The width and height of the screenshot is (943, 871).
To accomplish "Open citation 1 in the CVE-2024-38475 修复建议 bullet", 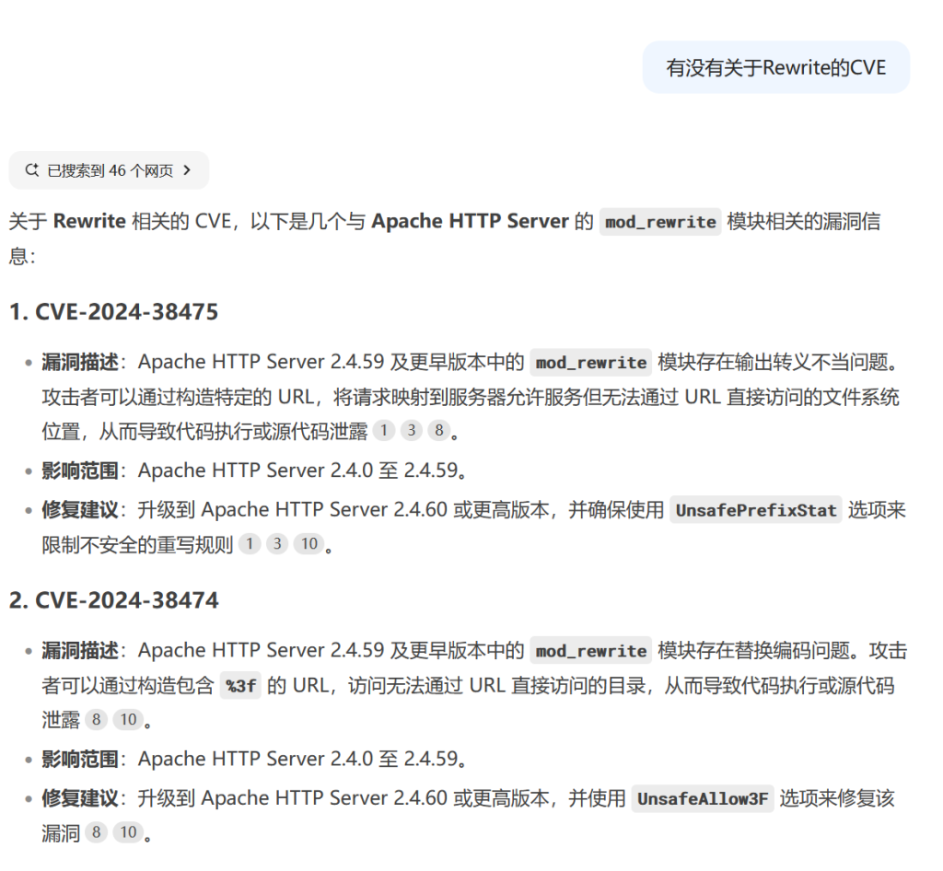I will 250,544.
